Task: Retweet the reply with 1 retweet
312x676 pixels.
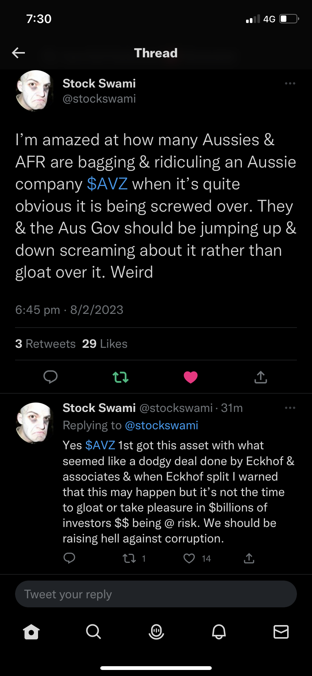Action: [x=130, y=558]
